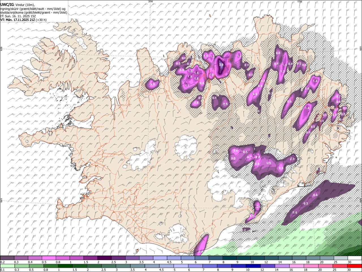
Task: Click the '0.2' label on the snow scale
Action: pyautogui.click(x=2, y=262)
